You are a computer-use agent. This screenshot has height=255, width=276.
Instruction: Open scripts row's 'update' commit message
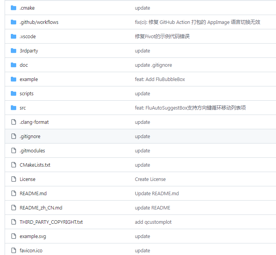(x=142, y=94)
